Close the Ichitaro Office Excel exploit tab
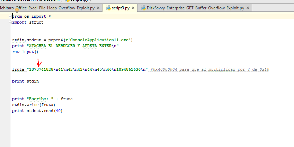This screenshot has width=294, height=147. pos(98,8)
